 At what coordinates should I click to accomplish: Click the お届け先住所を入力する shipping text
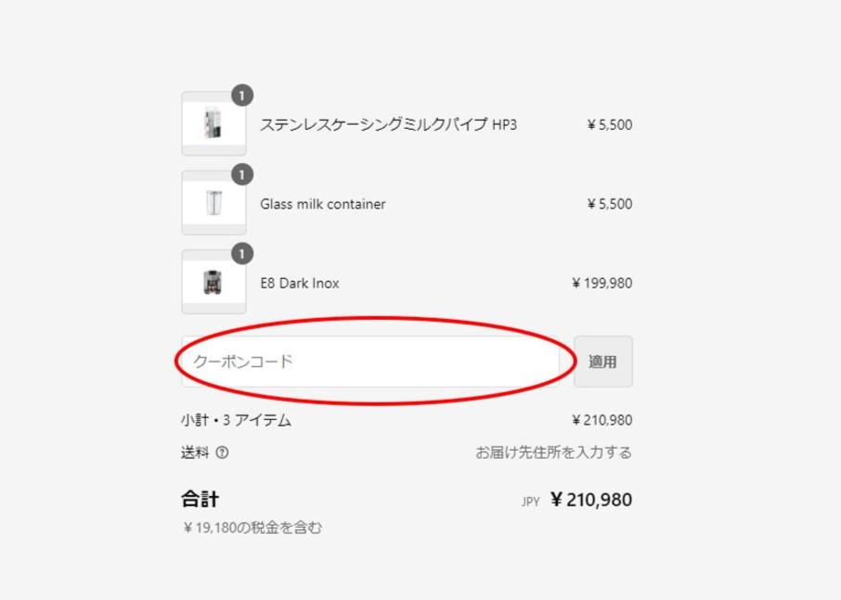[553, 453]
